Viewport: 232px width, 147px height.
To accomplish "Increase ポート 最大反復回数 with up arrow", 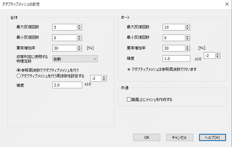I will (x=187, y=26).
